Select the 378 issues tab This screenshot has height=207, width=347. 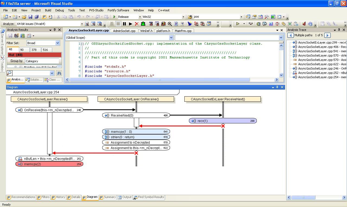tap(35, 50)
